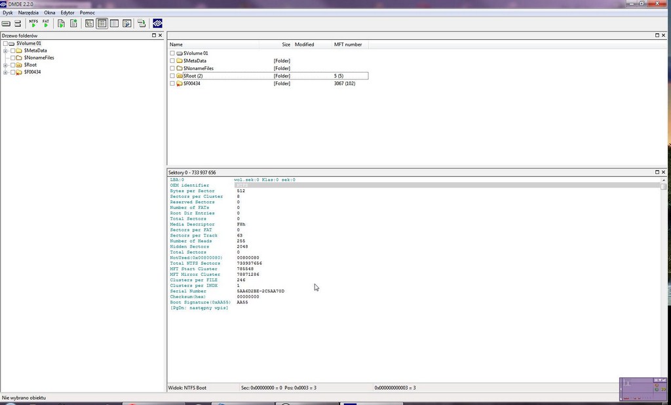
Task: Click the $Root folder icon in the tree
Action: point(19,65)
